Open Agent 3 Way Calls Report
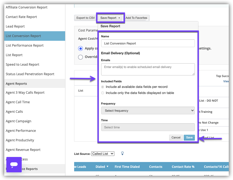 click(25, 93)
